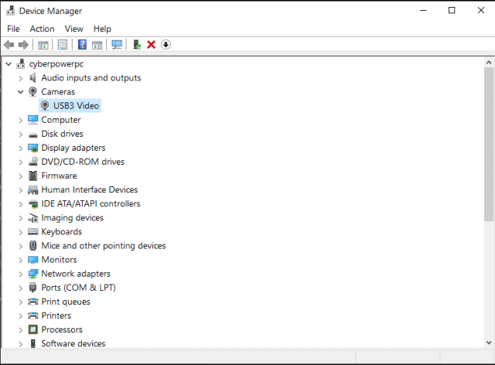This screenshot has width=495, height=365.
Task: Click Show/Hide console tree toolbar icon
Action: 43,45
